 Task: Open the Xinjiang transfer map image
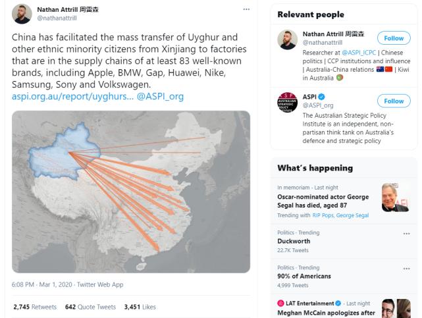click(x=131, y=191)
